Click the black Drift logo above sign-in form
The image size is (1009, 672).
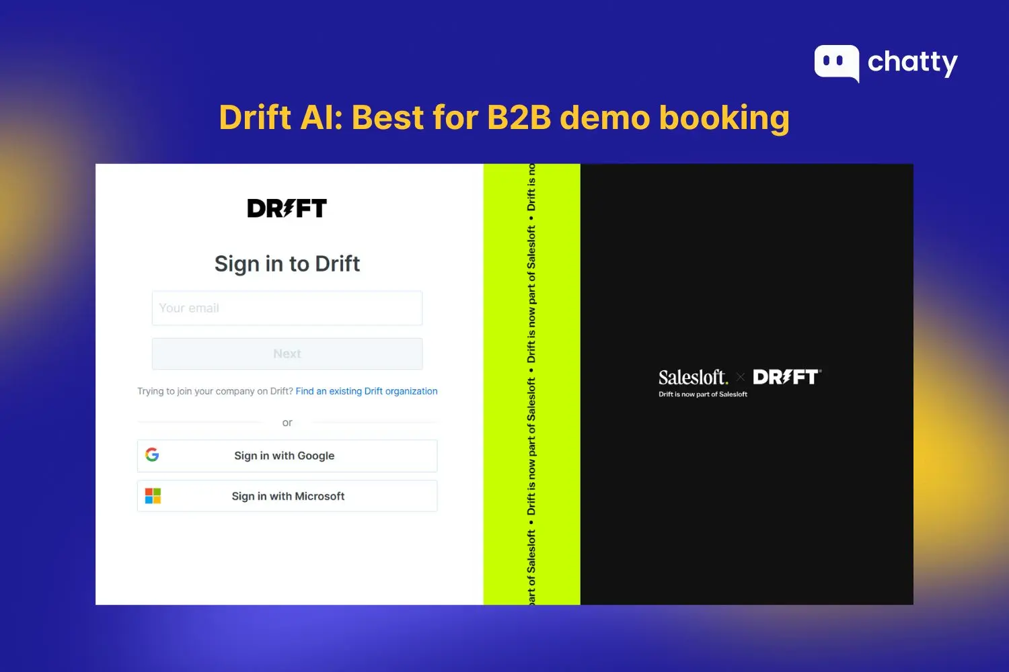(x=287, y=208)
